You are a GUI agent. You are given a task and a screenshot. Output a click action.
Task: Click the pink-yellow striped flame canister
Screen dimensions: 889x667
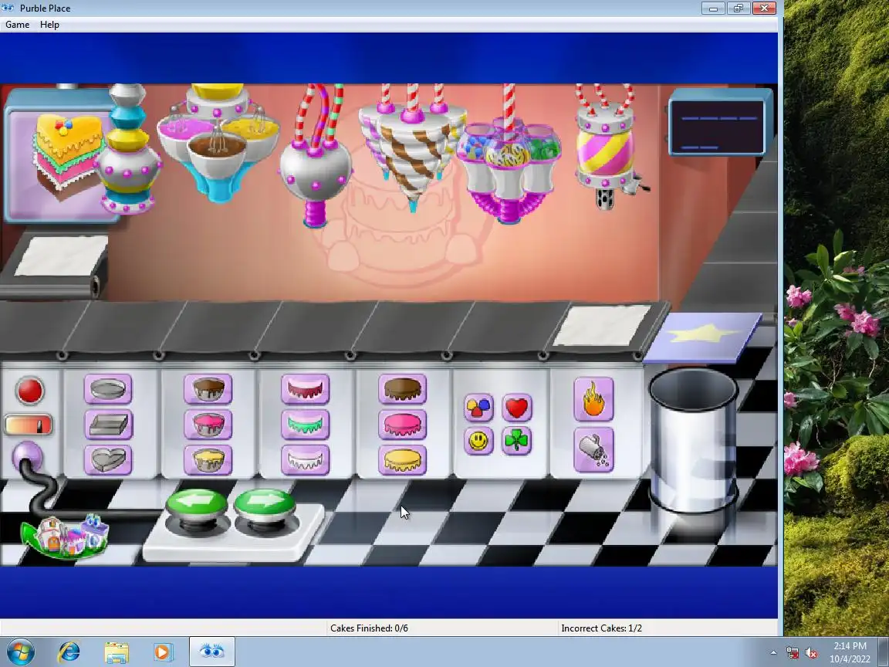(x=607, y=148)
